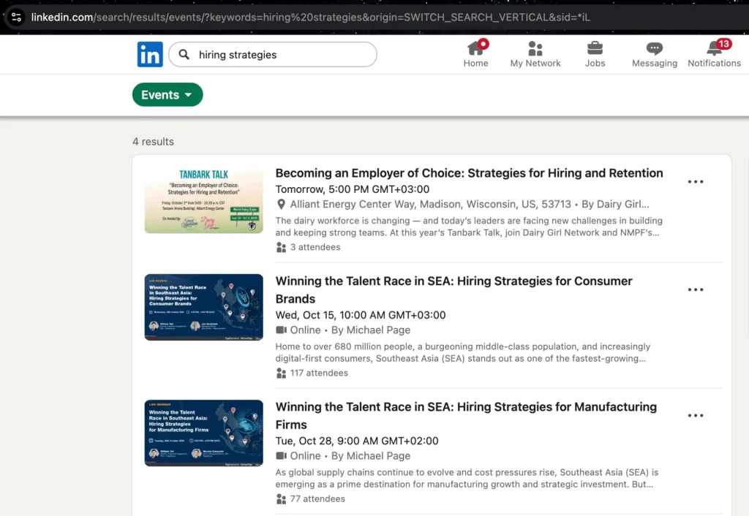Click the search magnifier icon

tap(184, 55)
